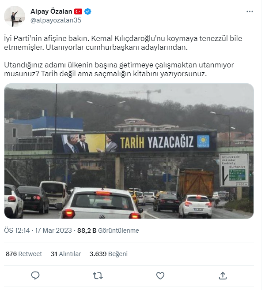Click the retweet arrows icon
This screenshot has height=290, width=265.
pyautogui.click(x=98, y=276)
